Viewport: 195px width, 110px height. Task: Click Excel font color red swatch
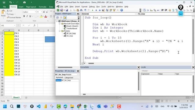coord(46,16)
